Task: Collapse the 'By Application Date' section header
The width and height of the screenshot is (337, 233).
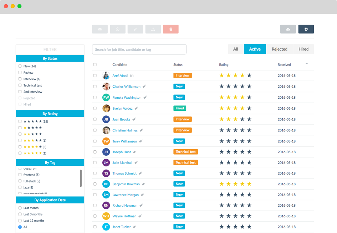Action: [50, 200]
